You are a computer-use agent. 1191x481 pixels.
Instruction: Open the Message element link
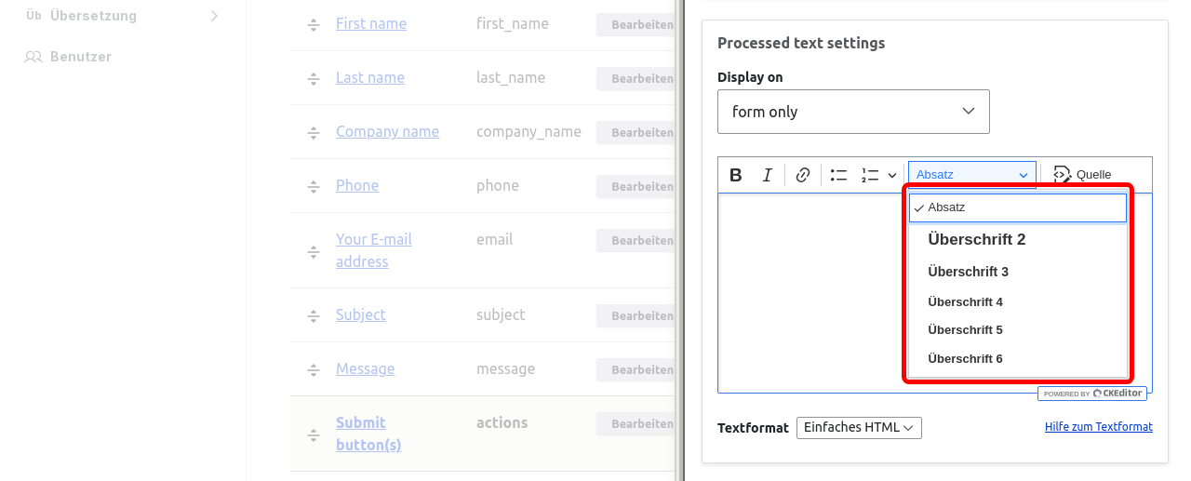click(365, 368)
